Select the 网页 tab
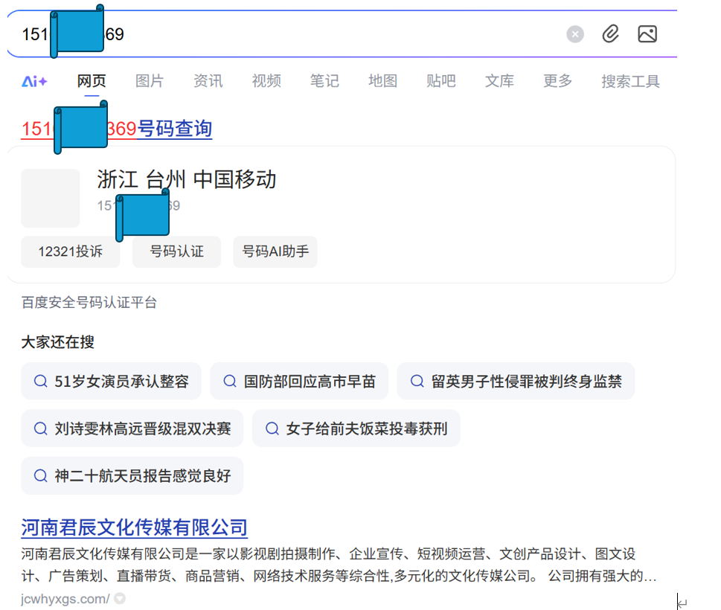 pos(92,81)
